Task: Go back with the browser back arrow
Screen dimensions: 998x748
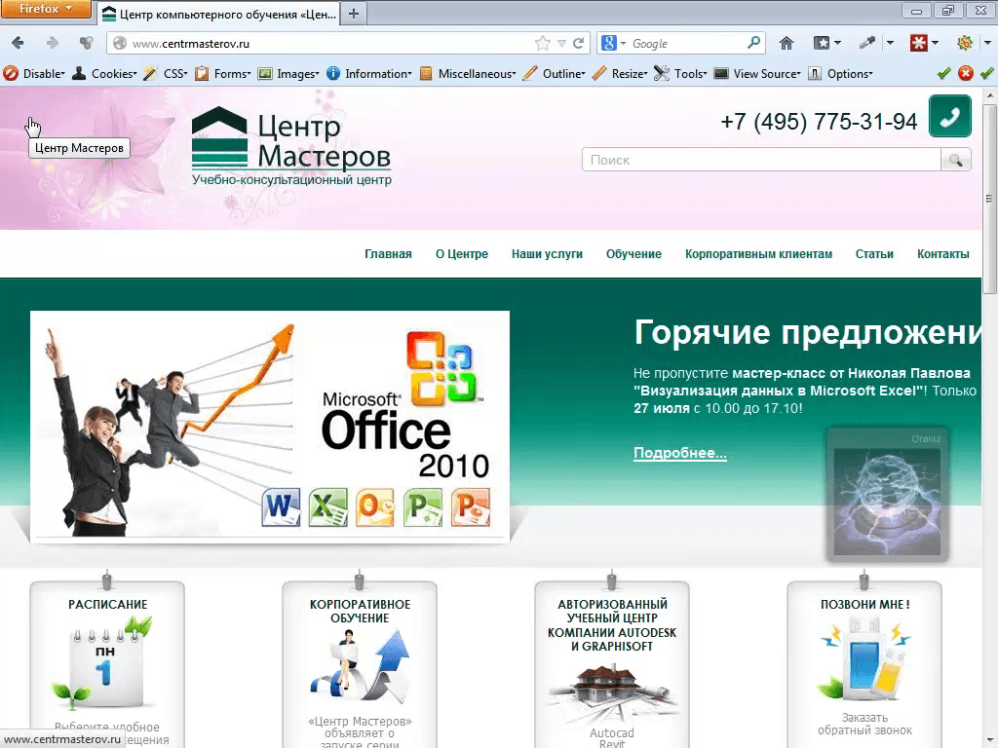Action: point(18,43)
